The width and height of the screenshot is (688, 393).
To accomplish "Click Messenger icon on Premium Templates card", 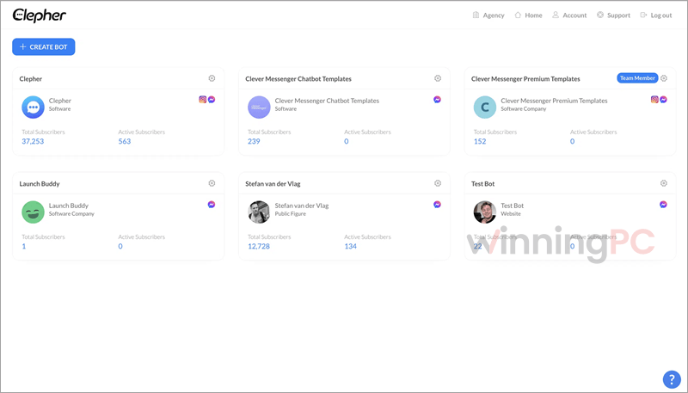I will pos(663,100).
